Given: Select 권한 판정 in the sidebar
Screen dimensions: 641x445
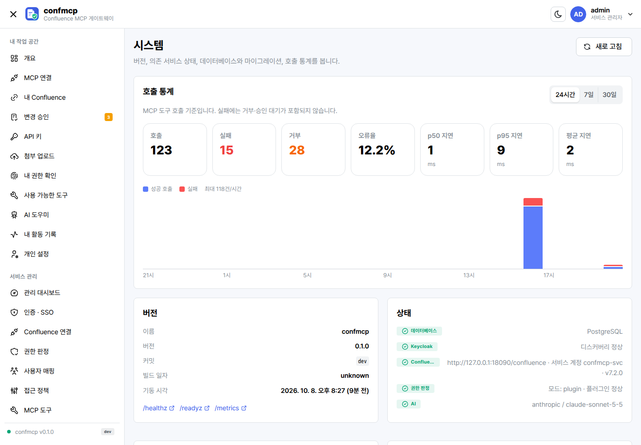Looking at the screenshot, I should (62, 352).
